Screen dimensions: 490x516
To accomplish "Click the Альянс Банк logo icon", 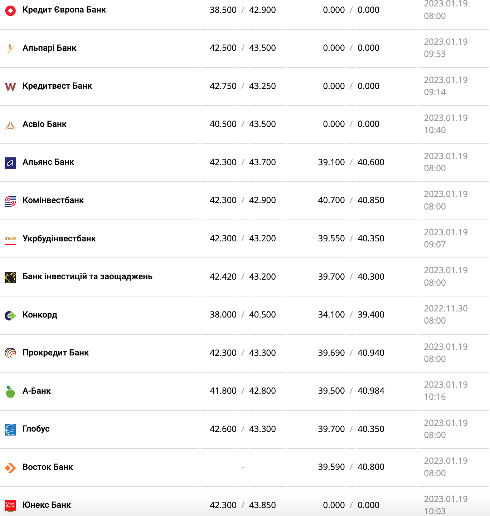I will (10, 163).
